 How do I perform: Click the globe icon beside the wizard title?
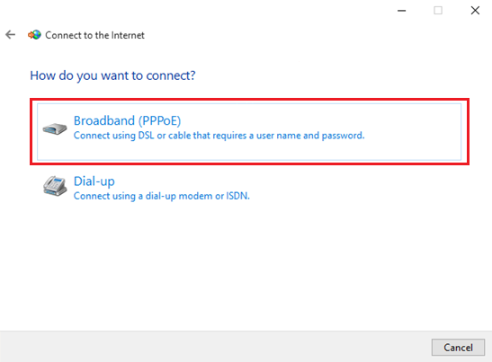[x=34, y=35]
